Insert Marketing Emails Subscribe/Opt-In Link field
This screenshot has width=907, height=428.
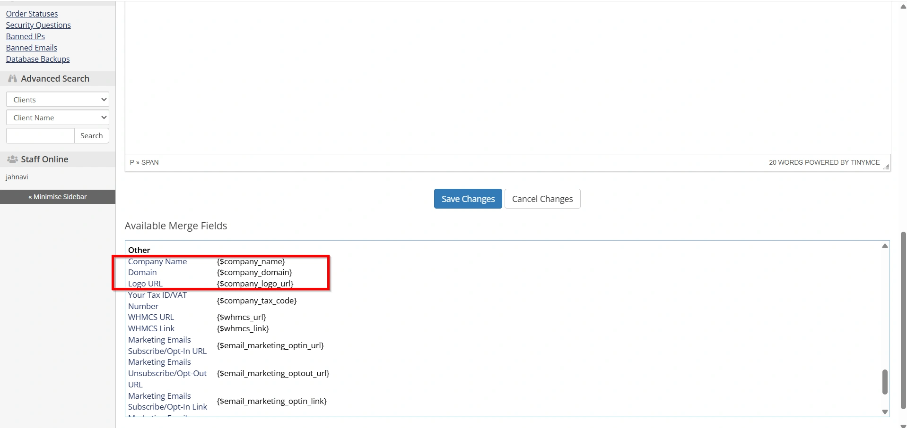click(x=167, y=401)
